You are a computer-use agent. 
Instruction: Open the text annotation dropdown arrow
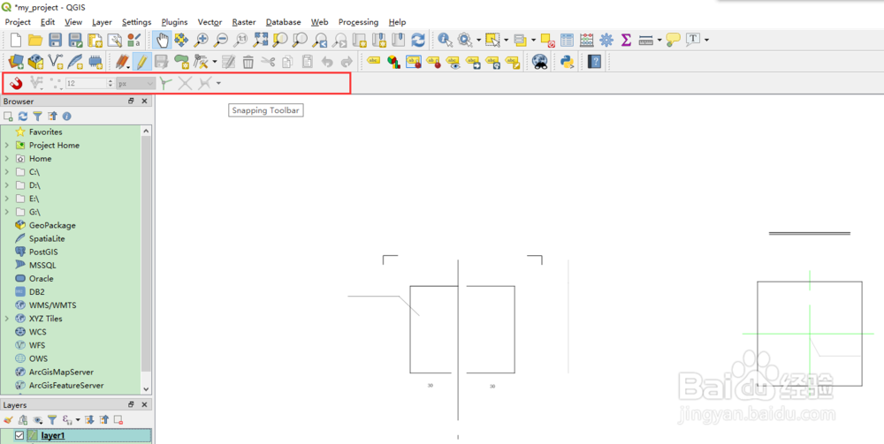pos(706,40)
